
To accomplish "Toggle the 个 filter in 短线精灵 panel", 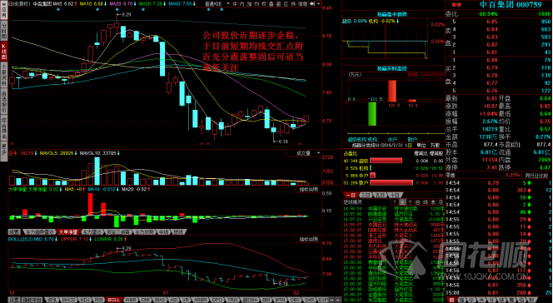I will tap(410, 202).
